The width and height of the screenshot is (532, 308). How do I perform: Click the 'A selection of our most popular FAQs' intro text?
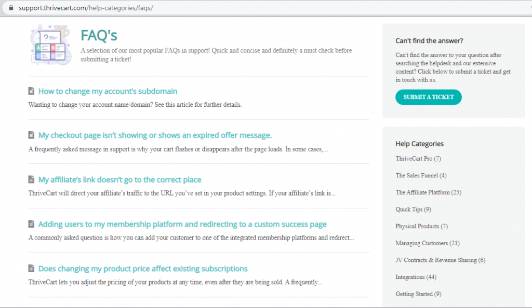click(216, 55)
